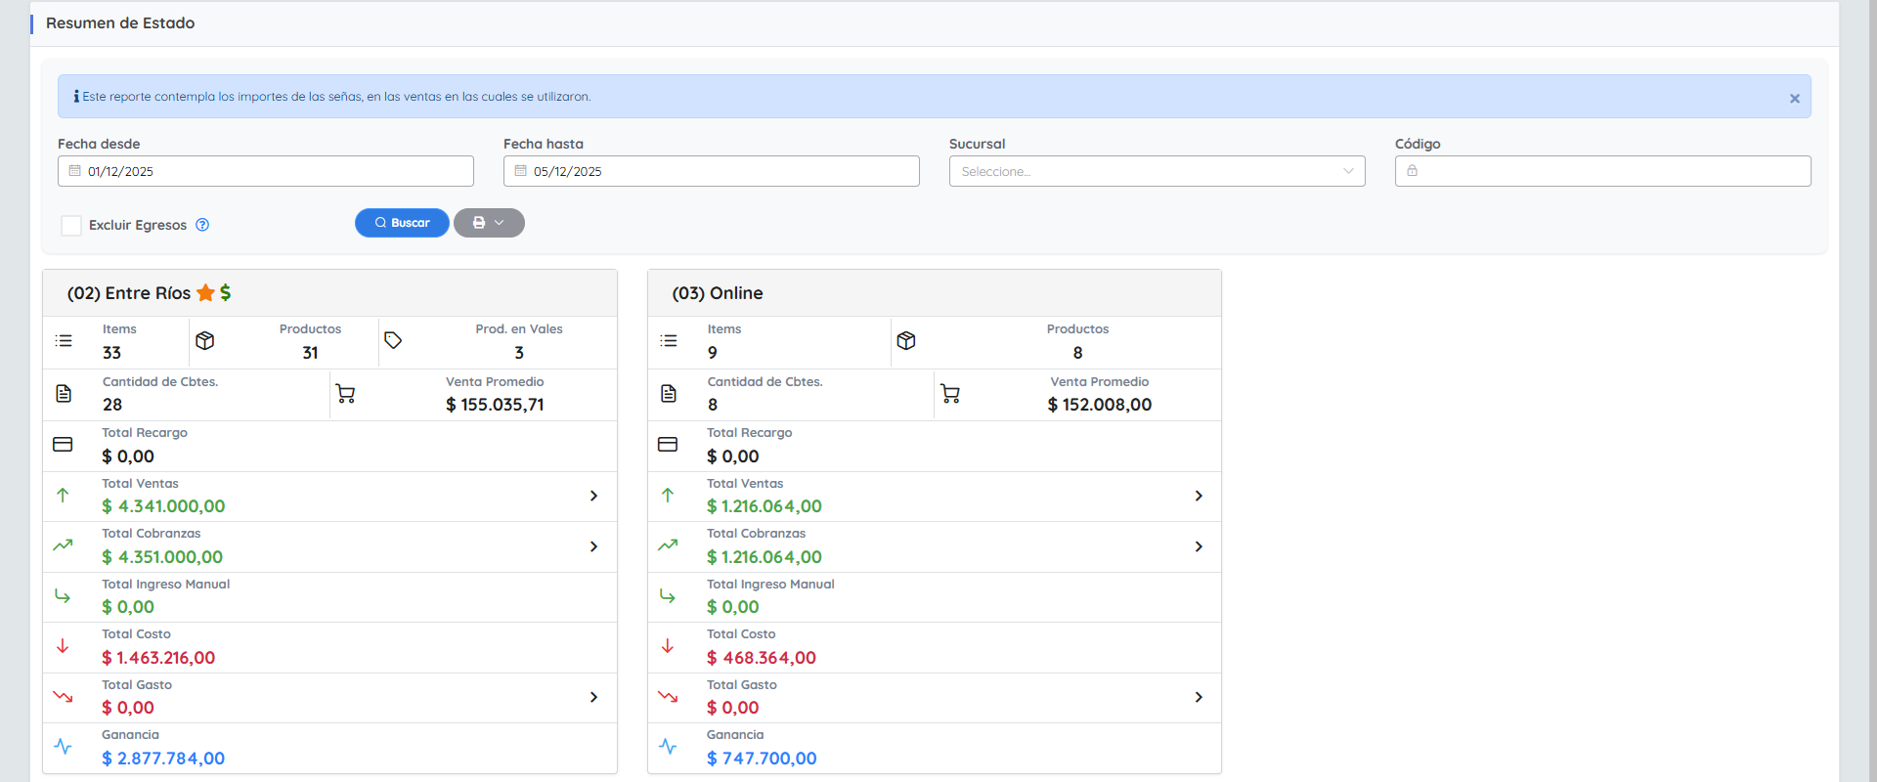Enable the Excluir Egresos checkbox
Screen dimensions: 1877x782
[71, 226]
